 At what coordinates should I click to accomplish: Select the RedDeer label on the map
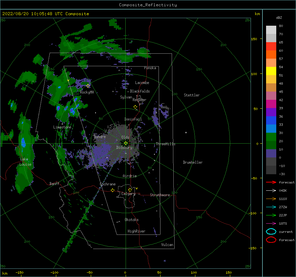139,100
